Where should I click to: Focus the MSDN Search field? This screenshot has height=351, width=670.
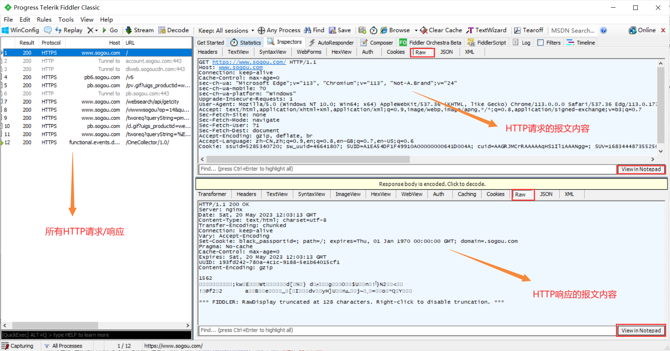[x=573, y=31]
